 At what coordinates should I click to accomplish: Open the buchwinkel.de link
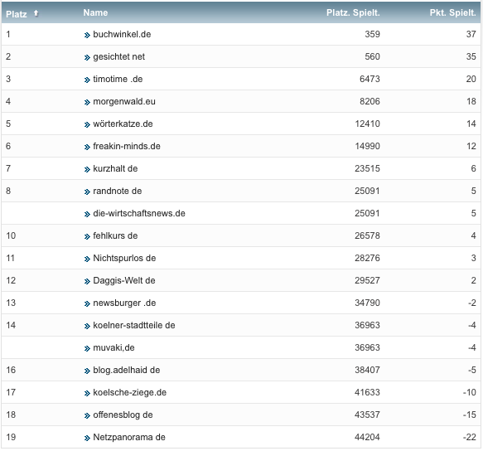point(122,34)
